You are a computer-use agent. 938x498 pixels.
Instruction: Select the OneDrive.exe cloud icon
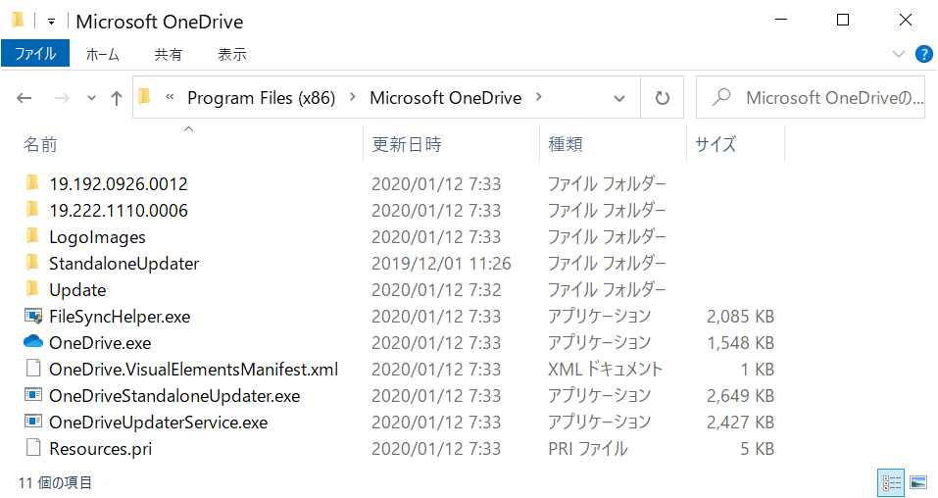point(33,342)
